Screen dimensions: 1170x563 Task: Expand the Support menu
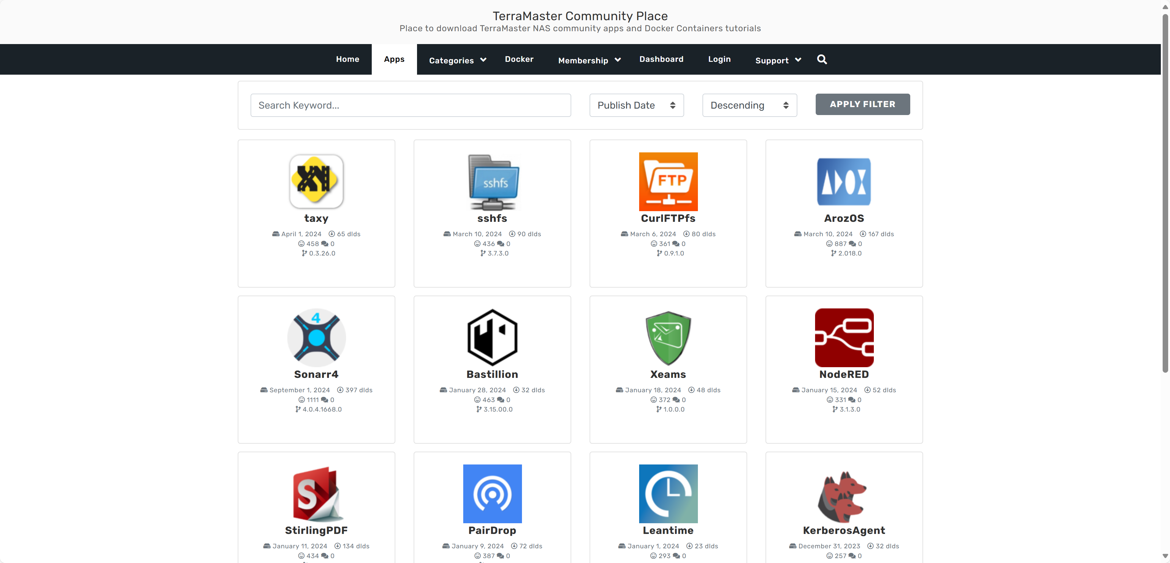click(778, 61)
